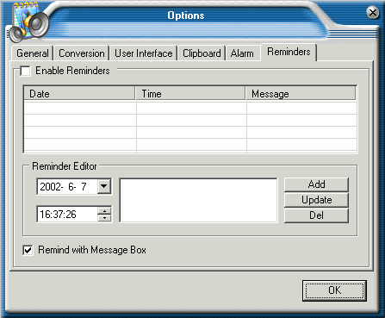Click the Options title text

(186, 16)
